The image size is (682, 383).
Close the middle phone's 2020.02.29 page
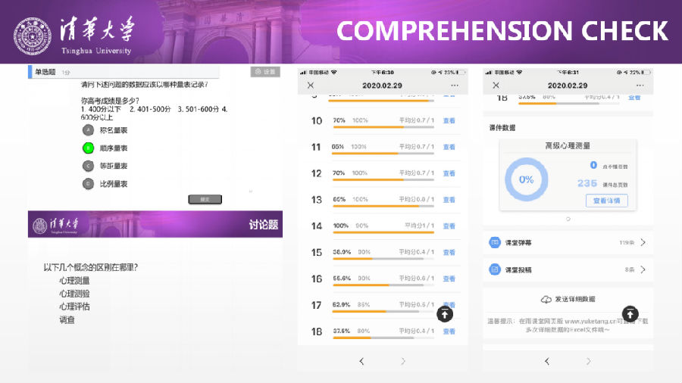311,86
